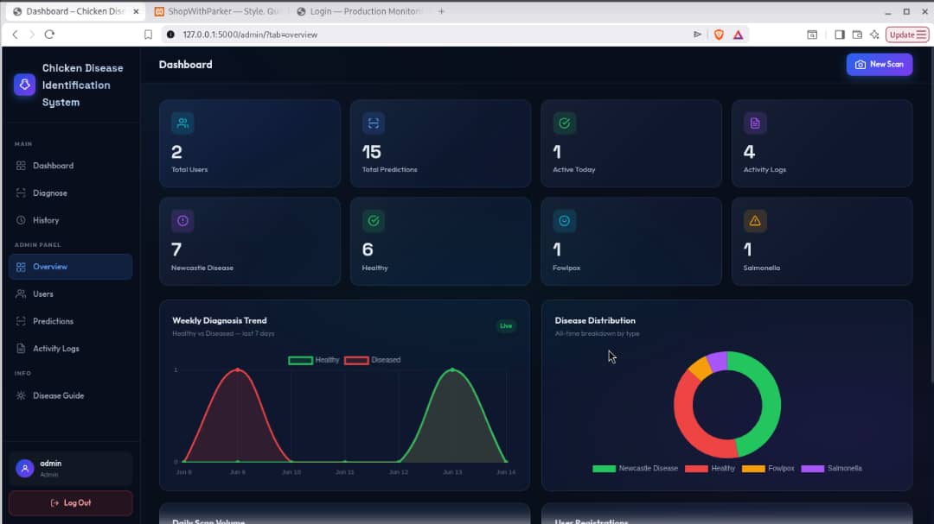Click the Log Out button
This screenshot has width=934, height=524.
(70, 503)
